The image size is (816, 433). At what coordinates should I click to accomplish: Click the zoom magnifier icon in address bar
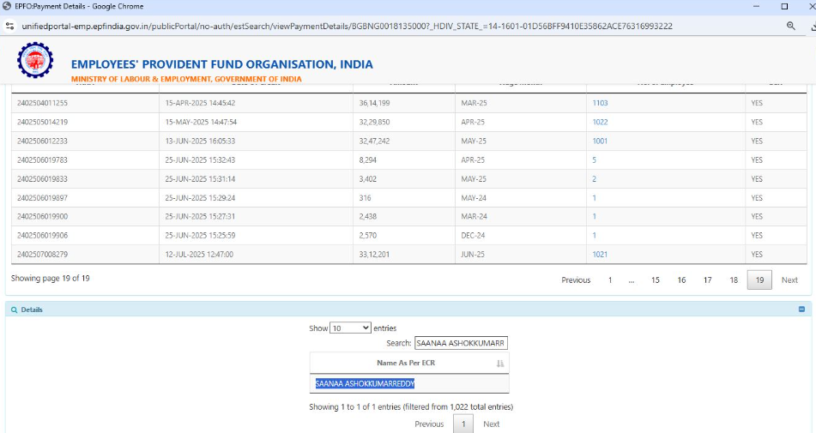click(790, 26)
